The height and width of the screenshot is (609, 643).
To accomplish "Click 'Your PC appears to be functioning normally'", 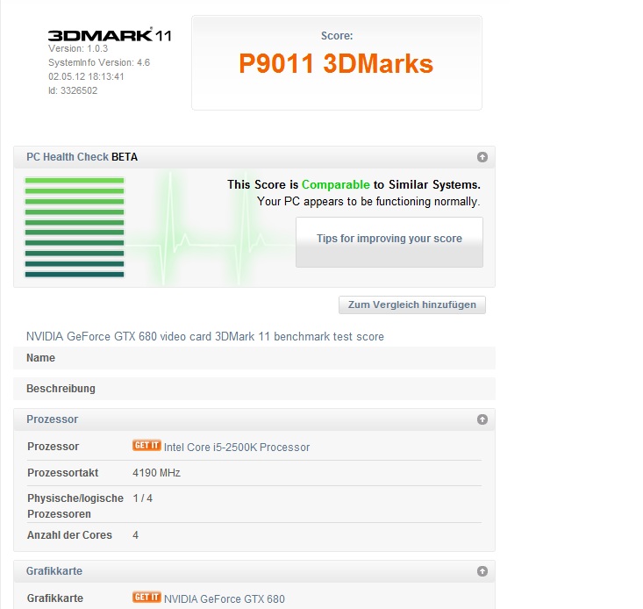I will (x=368, y=201).
